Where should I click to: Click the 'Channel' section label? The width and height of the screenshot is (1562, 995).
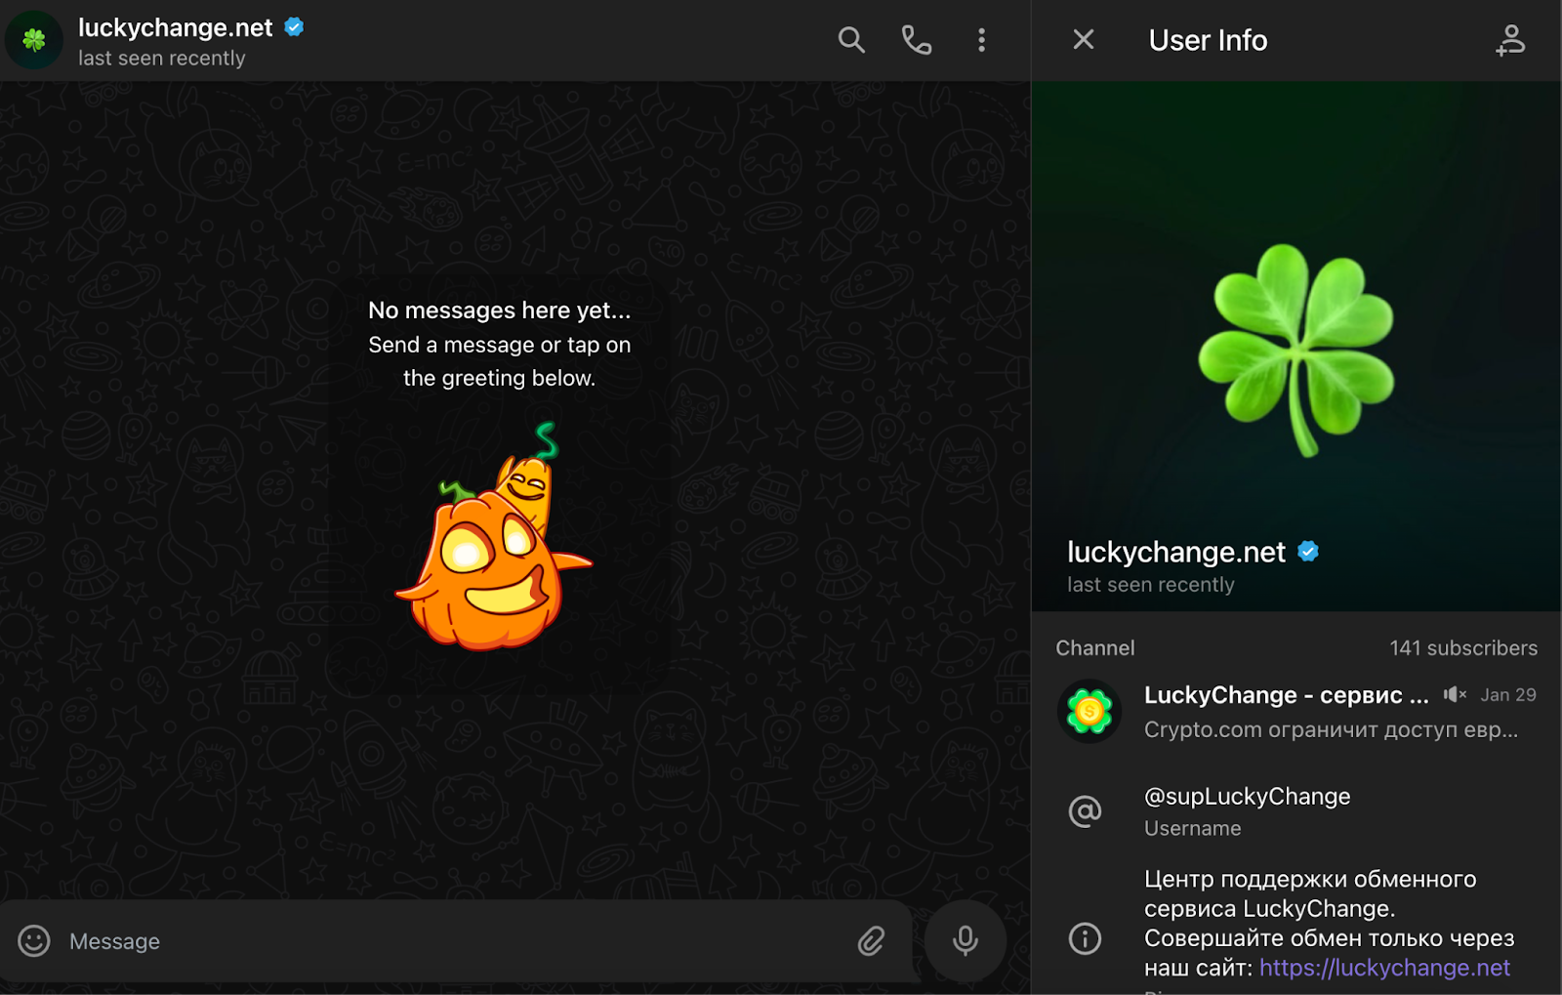pyautogui.click(x=1095, y=647)
